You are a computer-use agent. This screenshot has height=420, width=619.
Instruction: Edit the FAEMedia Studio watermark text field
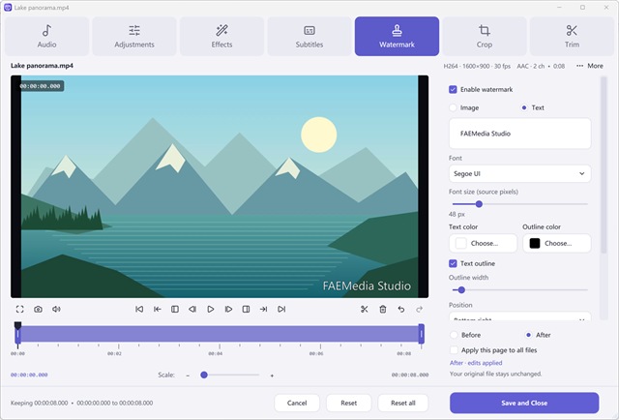point(520,134)
